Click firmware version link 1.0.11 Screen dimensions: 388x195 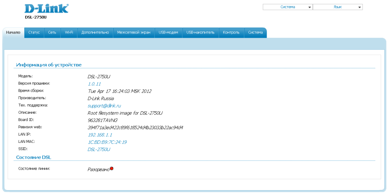94,84
